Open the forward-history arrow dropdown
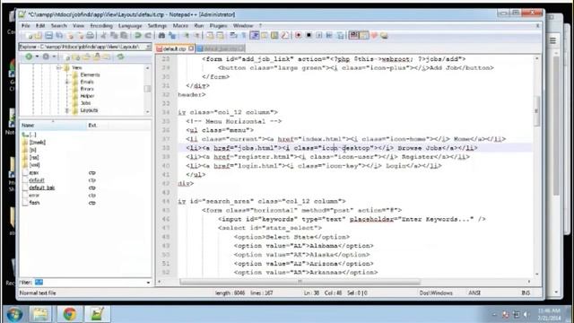This screenshot has height=323, width=574. (x=54, y=57)
